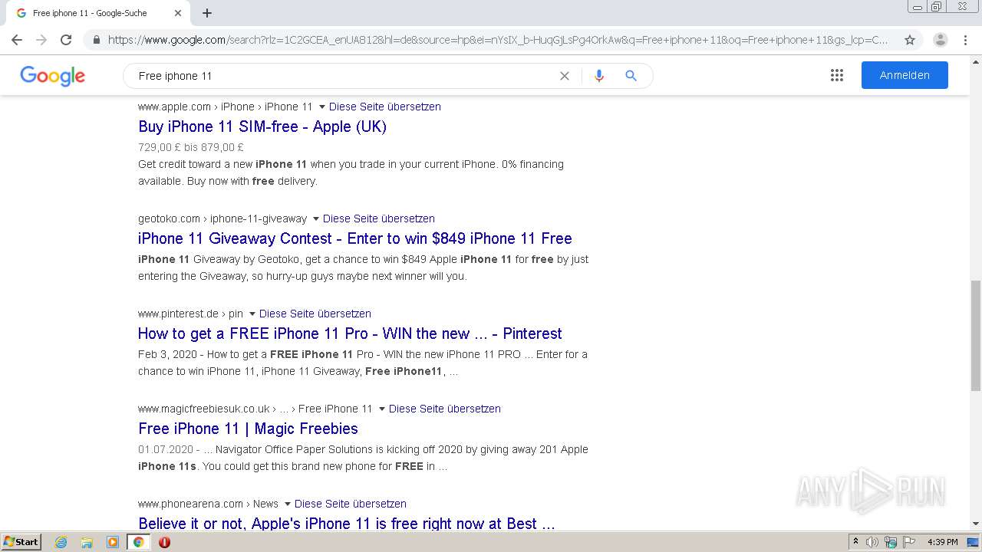Viewport: 982px width, 552px height.
Task: Reload the page with refresh icon
Action: pos(66,40)
